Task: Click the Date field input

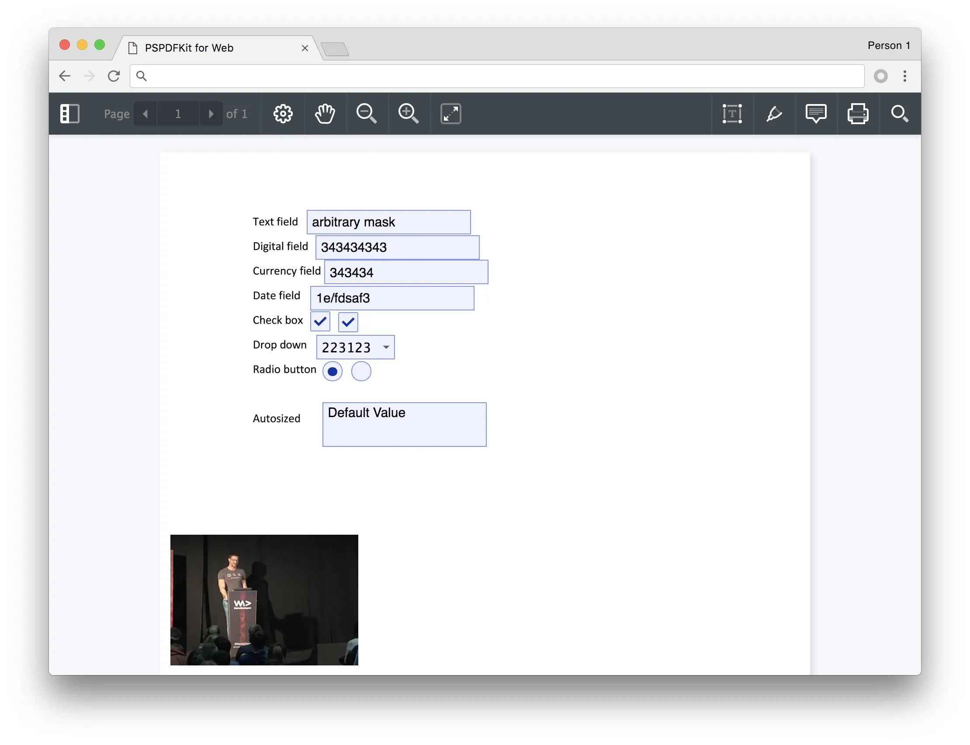Action: 392,298
